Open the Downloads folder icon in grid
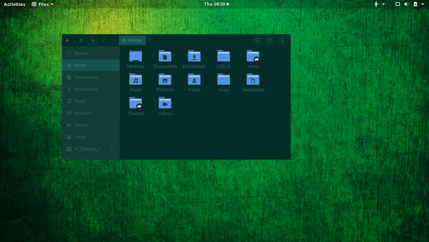 (x=194, y=56)
